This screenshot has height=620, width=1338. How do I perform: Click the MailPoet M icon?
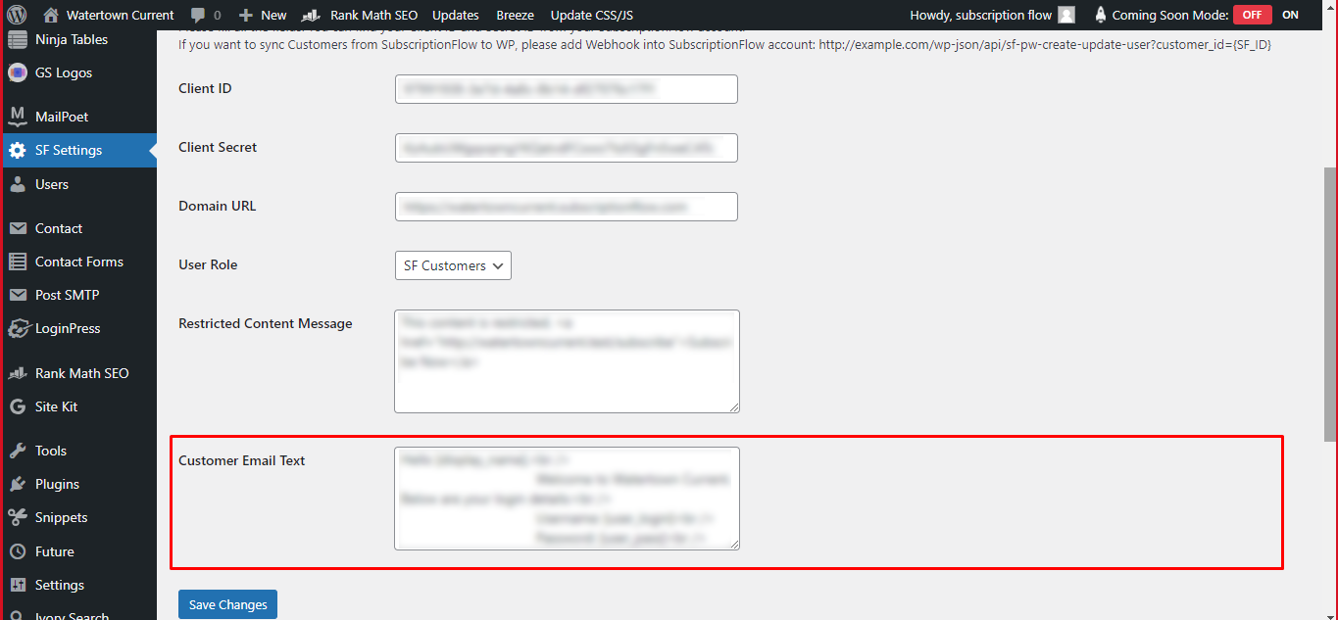click(x=17, y=117)
